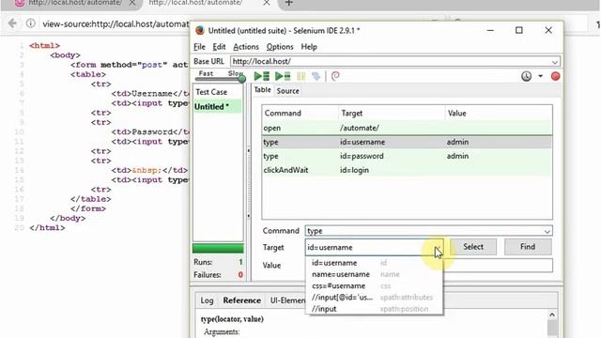This screenshot has width=601, height=338.
Task: Choose //input xpath:position option
Action: (x=374, y=309)
